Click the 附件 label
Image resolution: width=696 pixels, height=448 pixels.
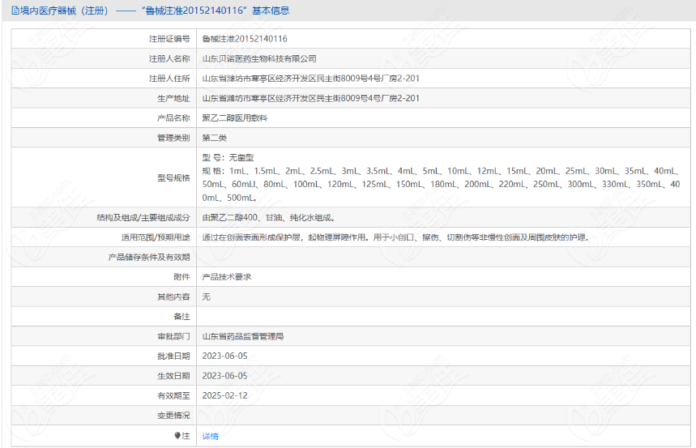point(181,276)
